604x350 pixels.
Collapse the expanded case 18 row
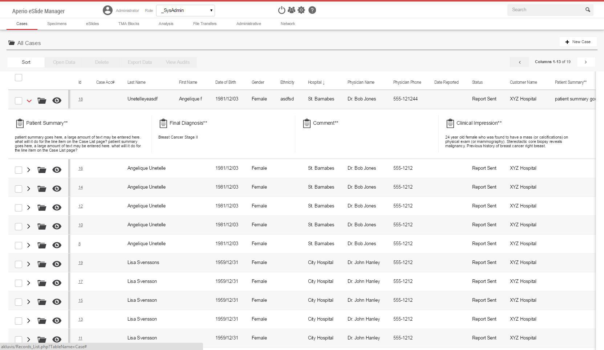pyautogui.click(x=29, y=101)
